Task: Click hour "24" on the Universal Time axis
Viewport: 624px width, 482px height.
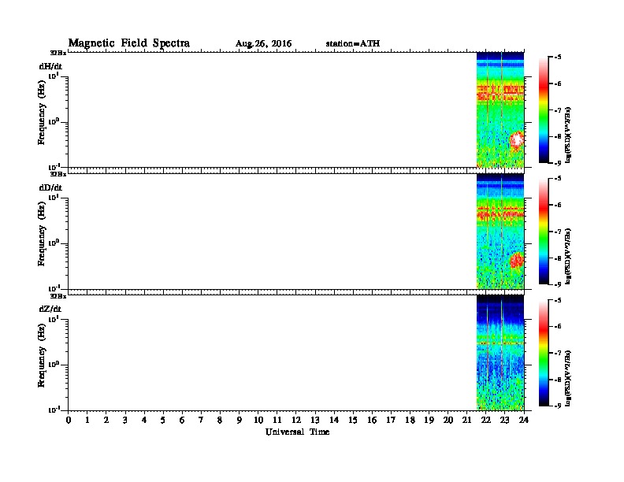Action: (x=524, y=421)
